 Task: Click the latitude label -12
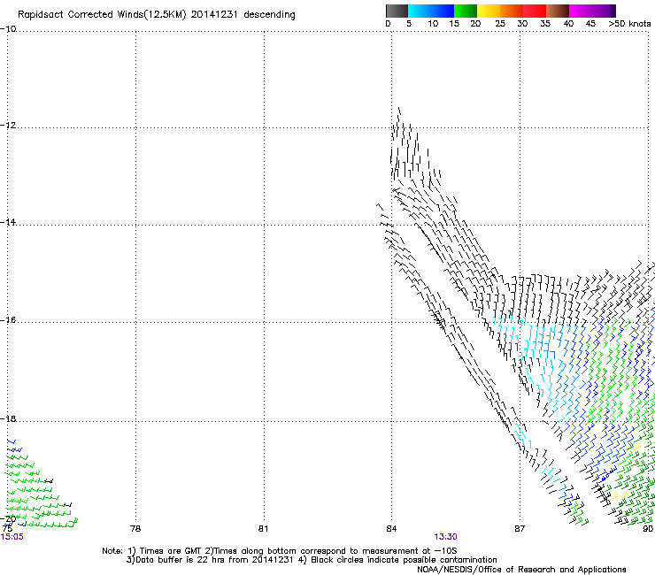(8, 126)
